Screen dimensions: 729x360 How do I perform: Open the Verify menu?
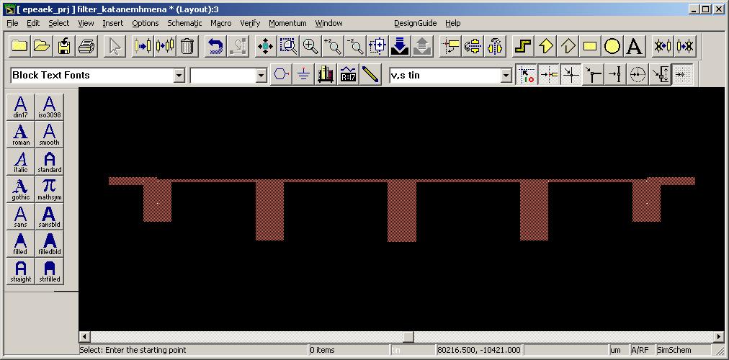coord(250,23)
